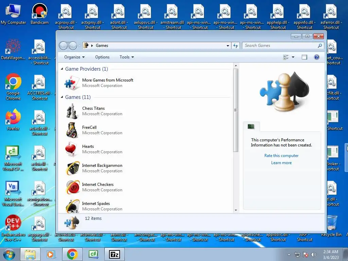Click the arrow before Games in address bar
348x261 pixels.
92,46
